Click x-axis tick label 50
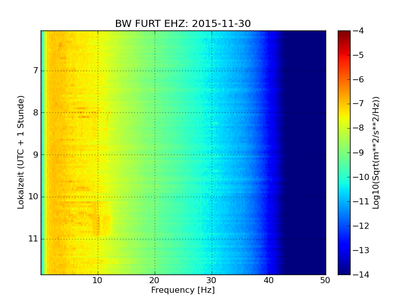Image resolution: width=407 pixels, height=305 pixels. click(x=325, y=281)
